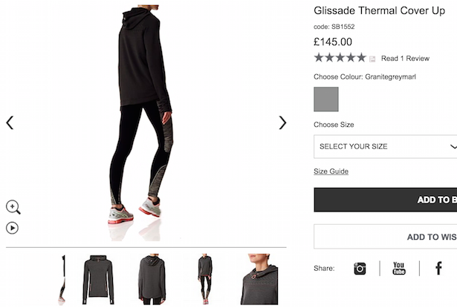The image size is (457, 308).
Task: Click the zoom magnifier icon on product image
Action: coord(13,207)
